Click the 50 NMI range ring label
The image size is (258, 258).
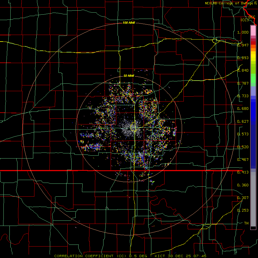point(129,76)
